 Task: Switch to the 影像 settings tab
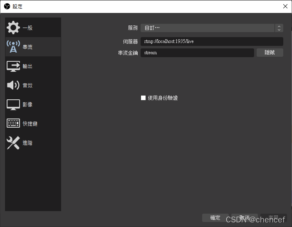(33, 104)
